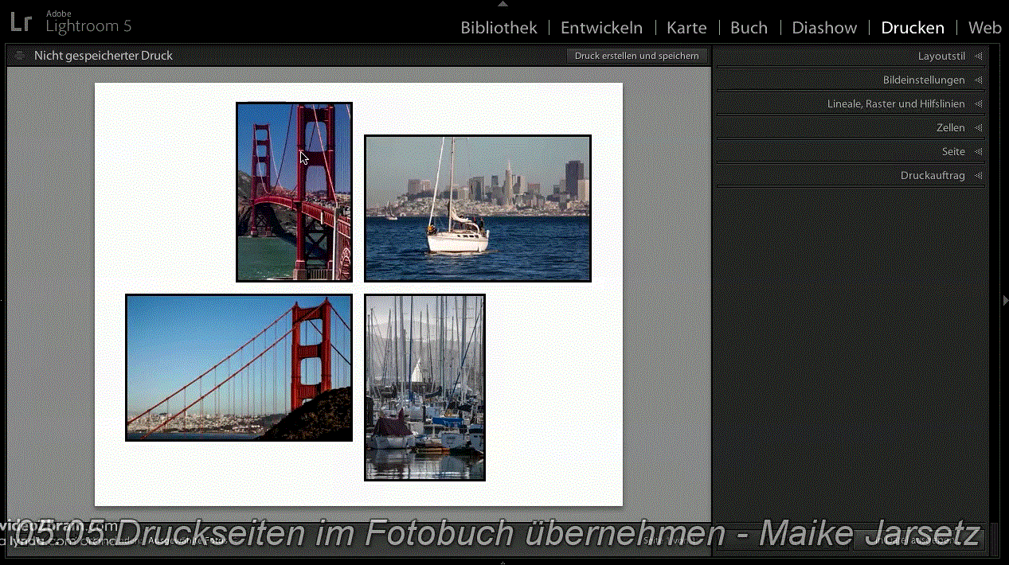
Task: Select the vertical Golden Gate tower photo cell
Action: [294, 192]
